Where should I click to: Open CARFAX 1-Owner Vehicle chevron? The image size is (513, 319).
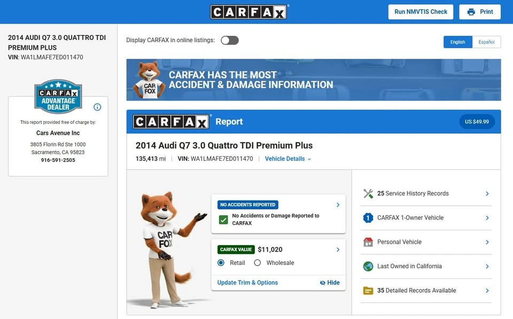click(487, 218)
